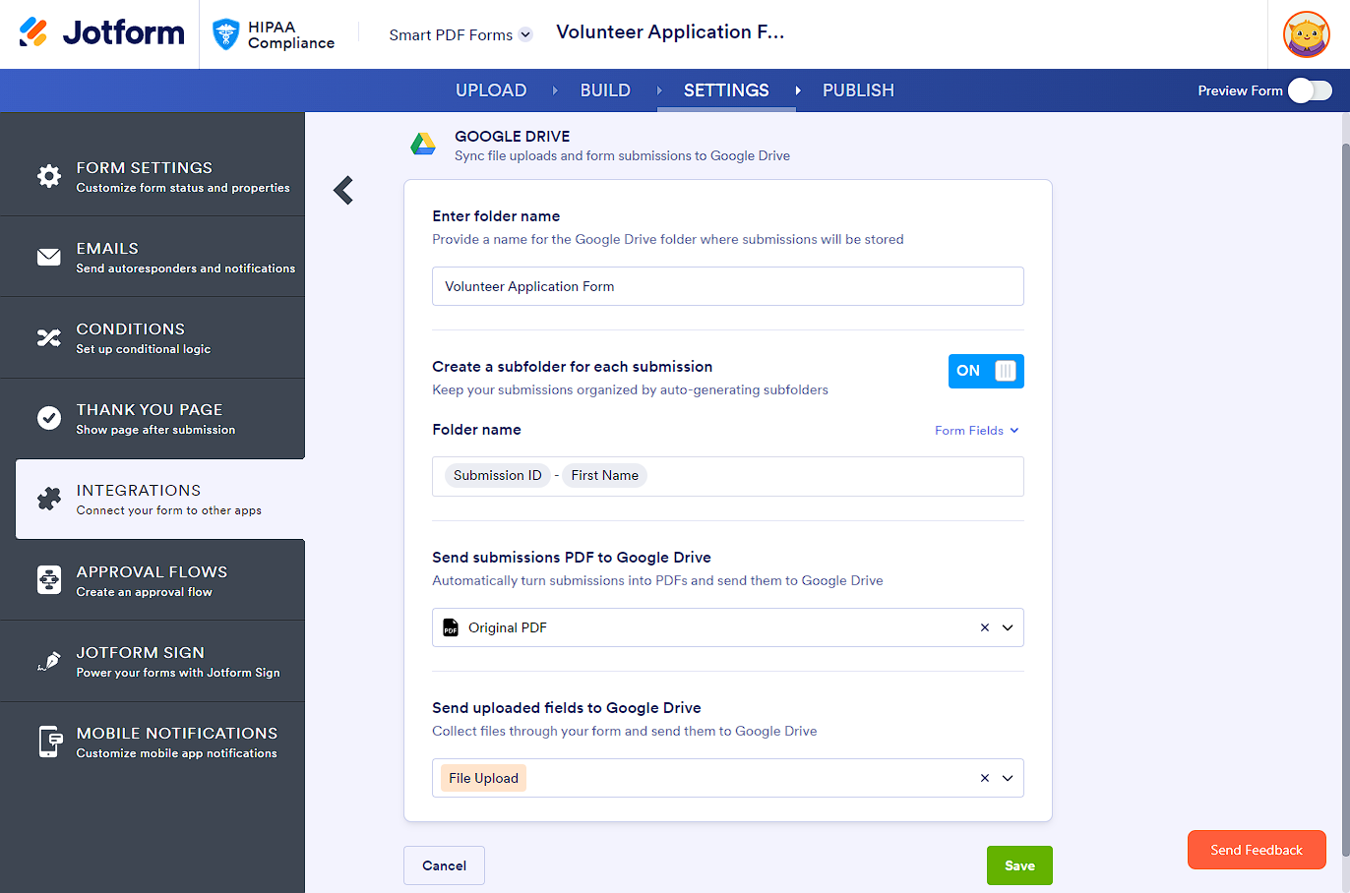Cancel the Google Drive integration setup

[x=444, y=865]
